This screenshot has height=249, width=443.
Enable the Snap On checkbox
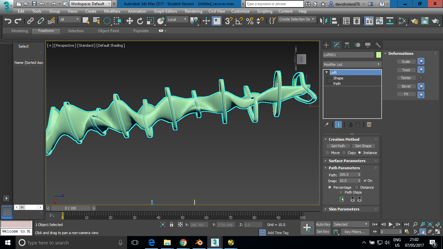click(x=365, y=181)
